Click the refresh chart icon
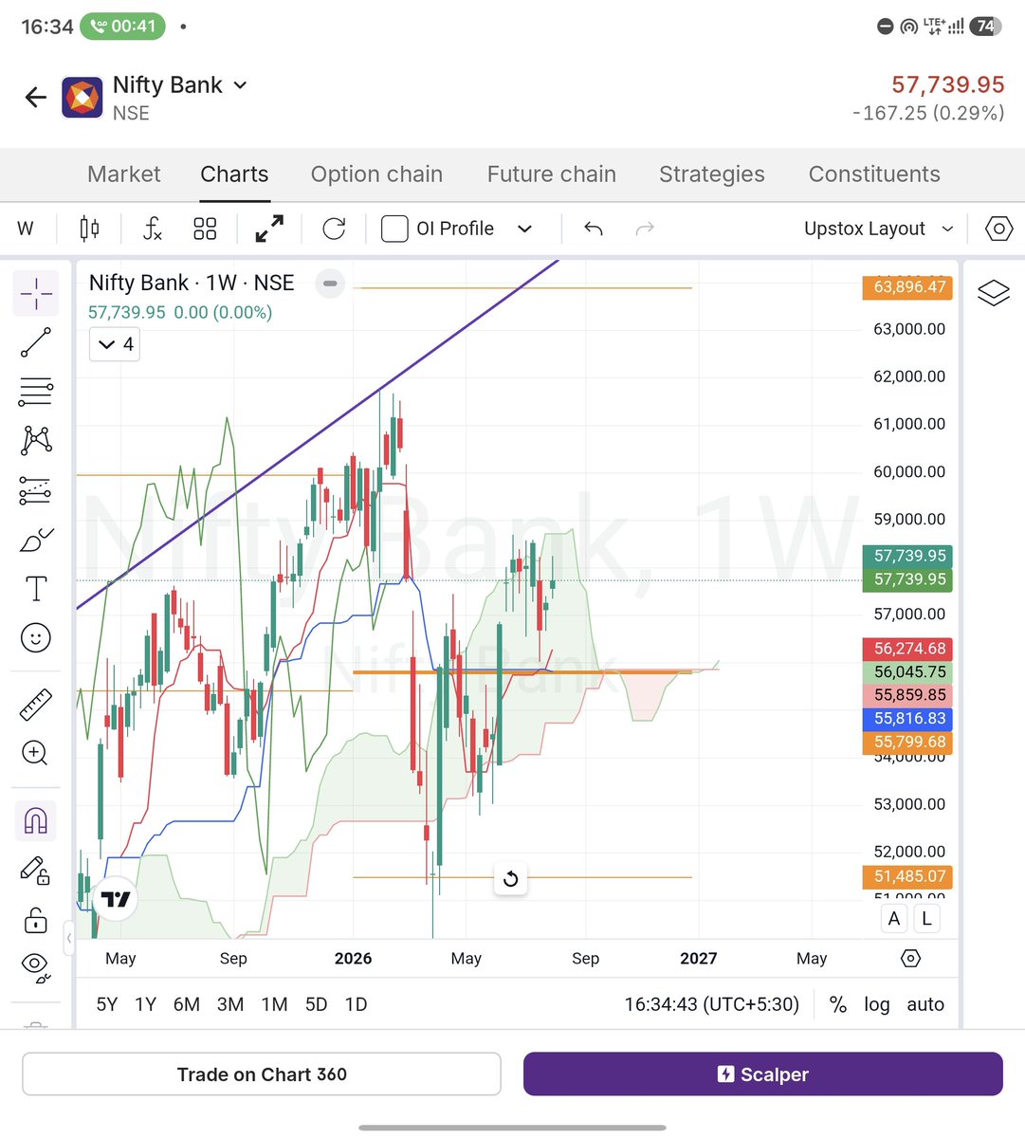1025x1138 pixels. coord(334,229)
